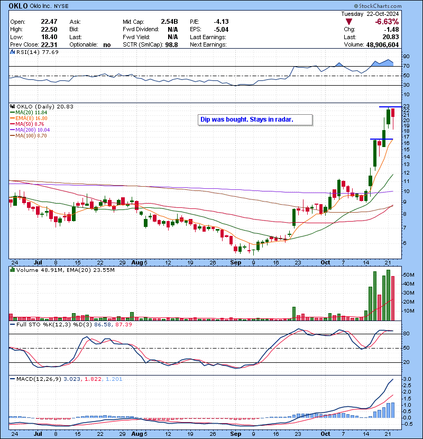Click the Mkt Cap value 2.54B
This screenshot has height=439, width=423.
(x=169, y=22)
